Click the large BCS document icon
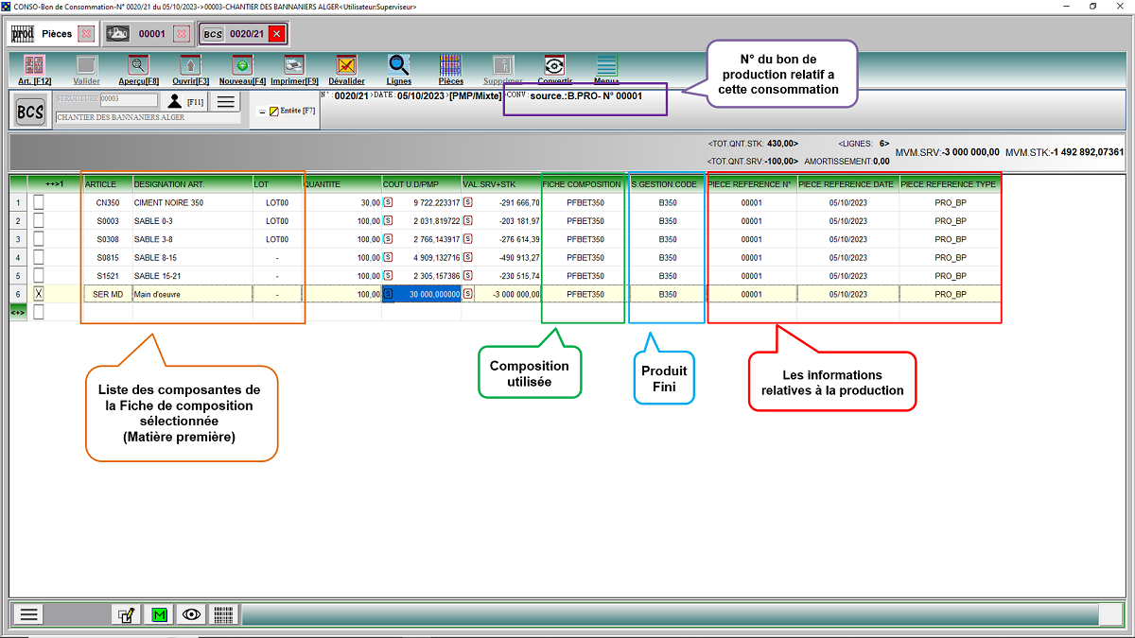This screenshot has height=638, width=1135. click(30, 111)
